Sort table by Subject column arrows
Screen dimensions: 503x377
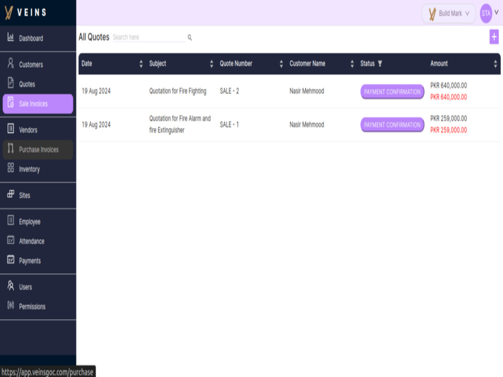[x=211, y=64]
